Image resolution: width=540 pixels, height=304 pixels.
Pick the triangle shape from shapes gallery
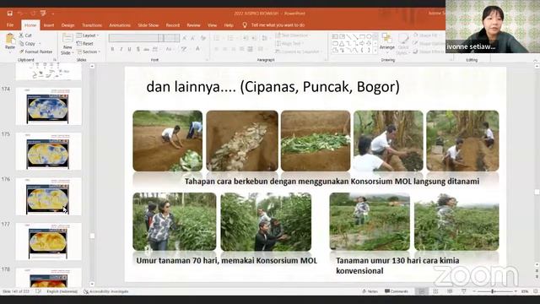(x=342, y=43)
